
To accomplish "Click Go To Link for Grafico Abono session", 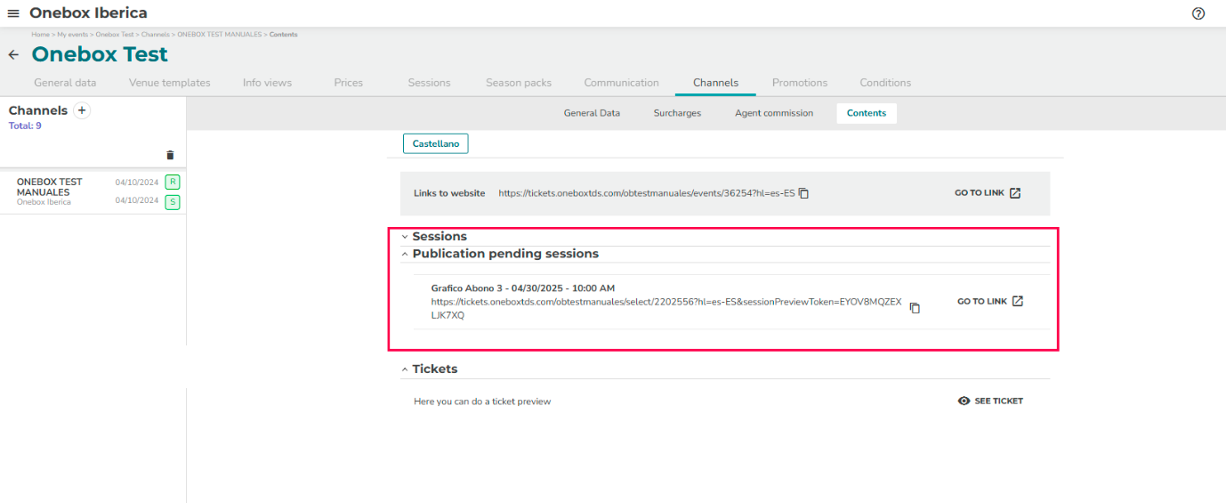I will tap(990, 302).
